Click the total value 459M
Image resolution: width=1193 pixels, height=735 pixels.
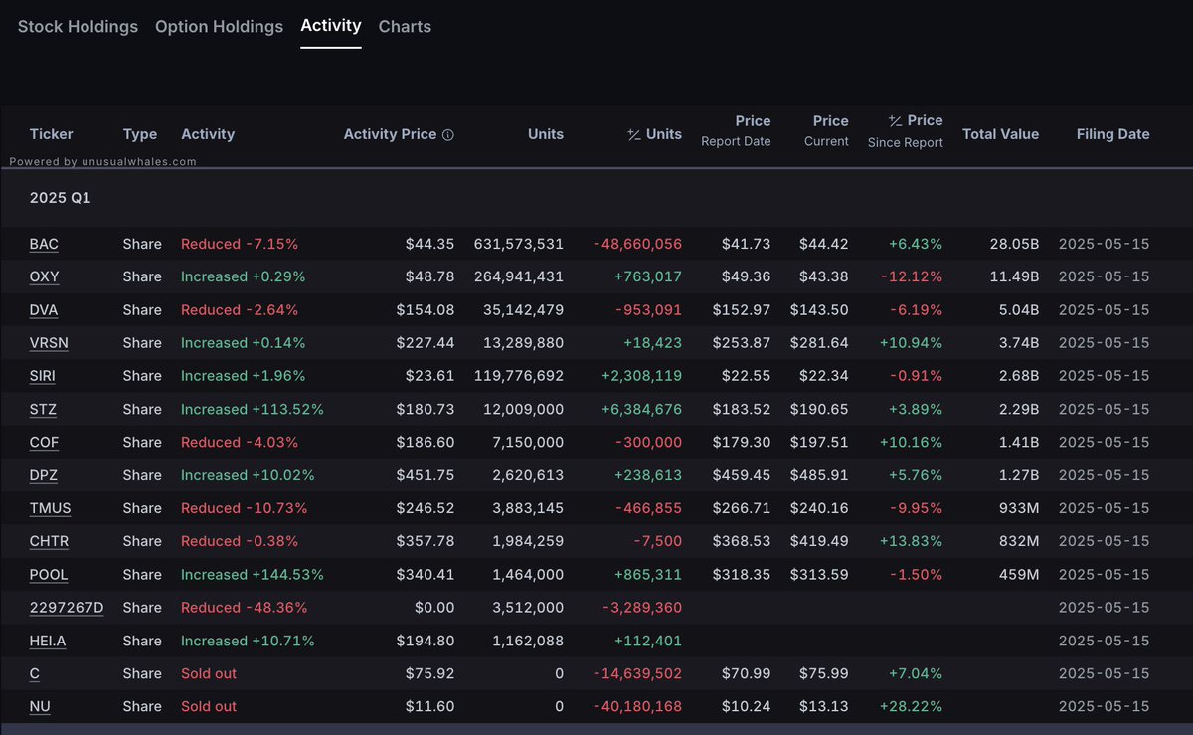(x=1018, y=574)
